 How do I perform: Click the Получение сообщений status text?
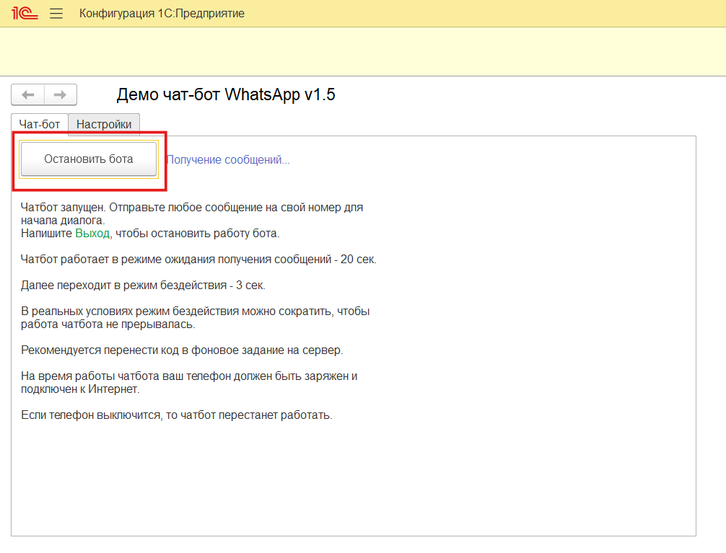(227, 159)
